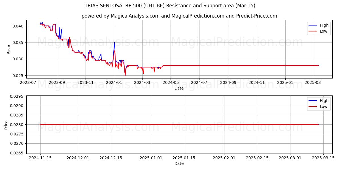The width and height of the screenshot is (340, 170).
Task: Click the 'Date' axis label under the top chart
Action: (179, 88)
